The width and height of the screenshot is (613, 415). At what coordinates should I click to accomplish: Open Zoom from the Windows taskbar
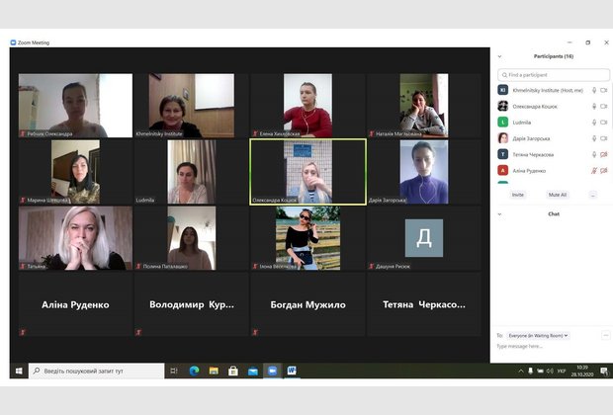[x=273, y=371]
